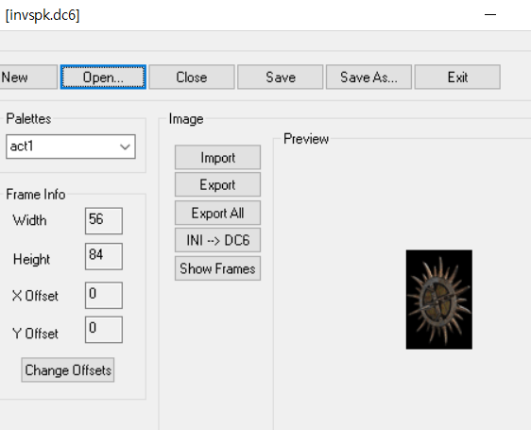Click the partially visible New button
Screen dimensions: 531x430
pyautogui.click(x=28, y=77)
